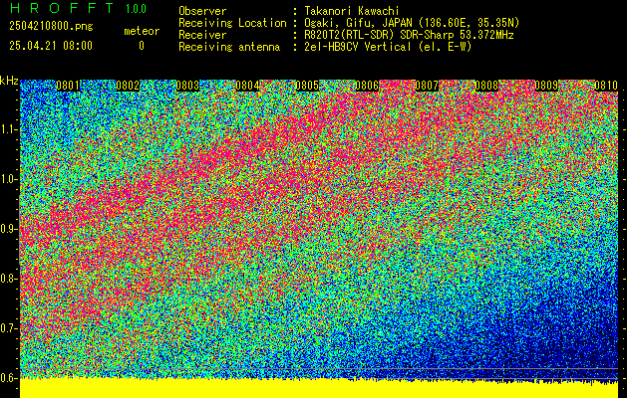Click the 0805 time marker
627x398 pixels.
(x=307, y=86)
